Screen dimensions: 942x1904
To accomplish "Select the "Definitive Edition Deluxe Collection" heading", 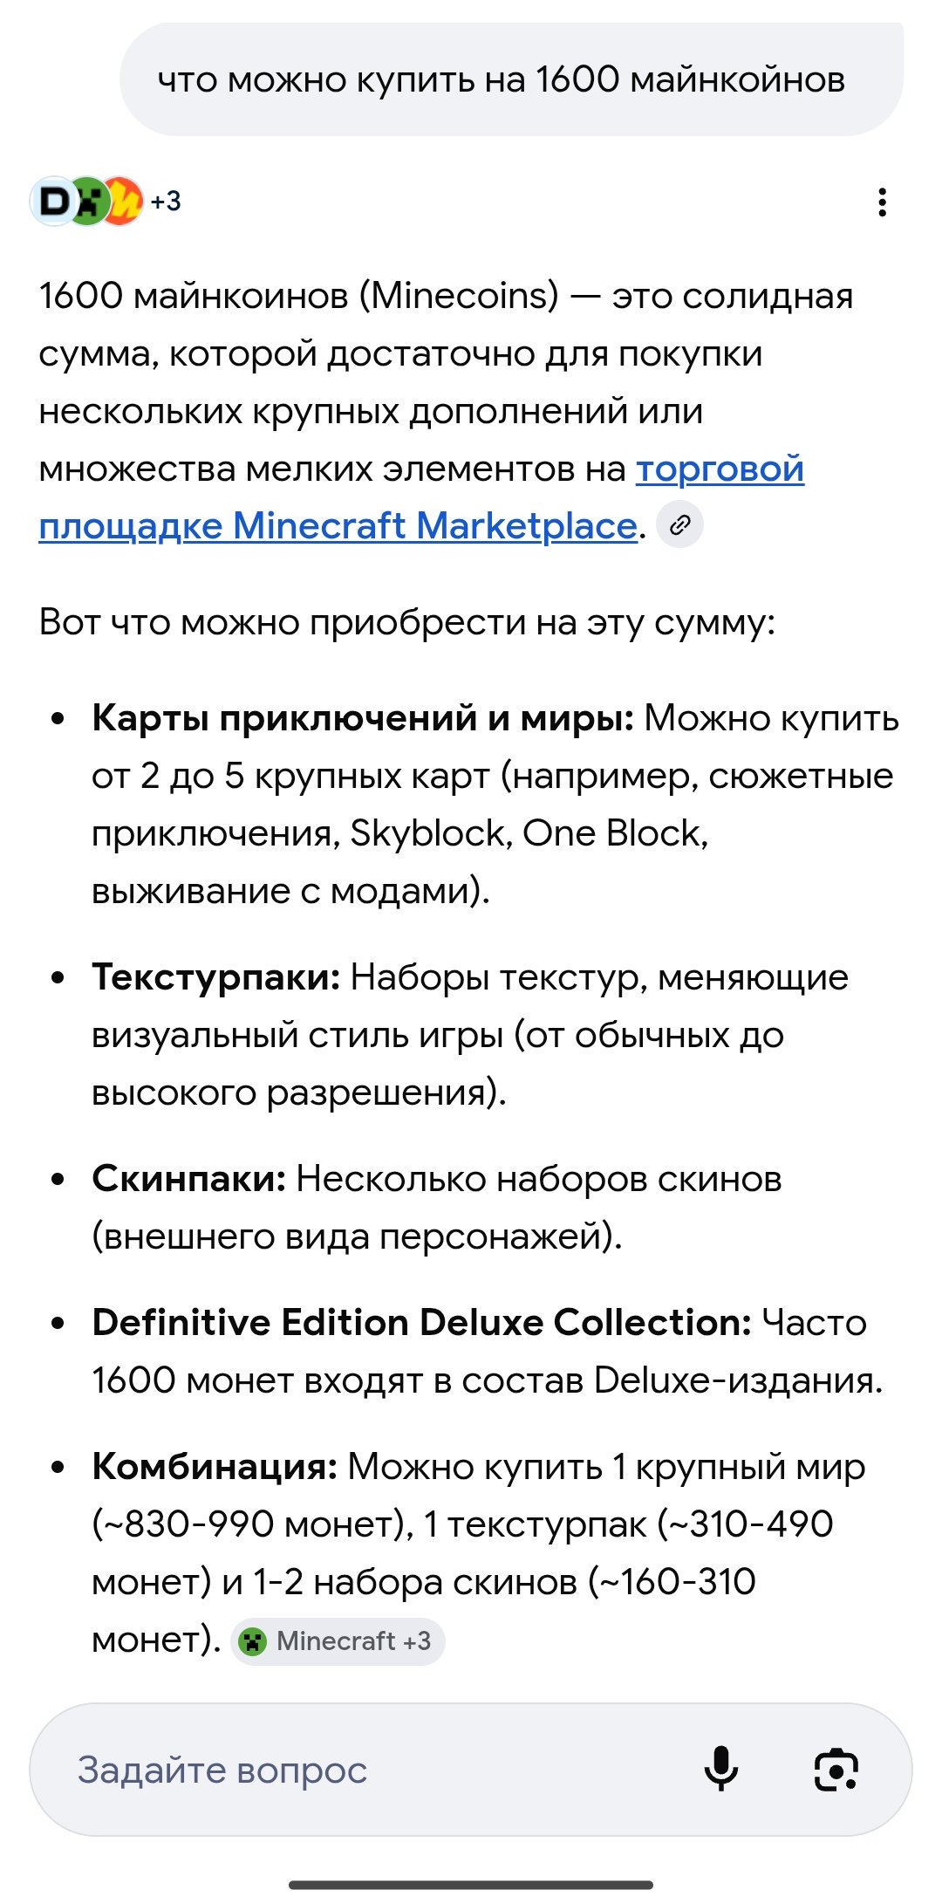I will [421, 1322].
